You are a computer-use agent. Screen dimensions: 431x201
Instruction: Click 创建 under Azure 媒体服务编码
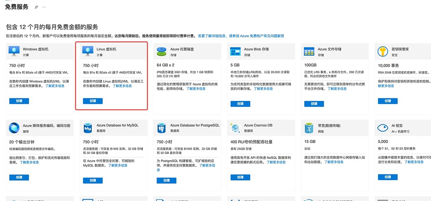click(x=19, y=177)
